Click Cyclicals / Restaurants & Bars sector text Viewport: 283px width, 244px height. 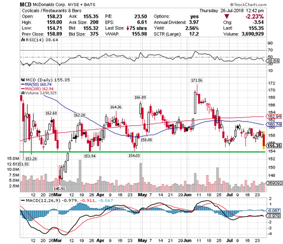[x=51, y=11]
